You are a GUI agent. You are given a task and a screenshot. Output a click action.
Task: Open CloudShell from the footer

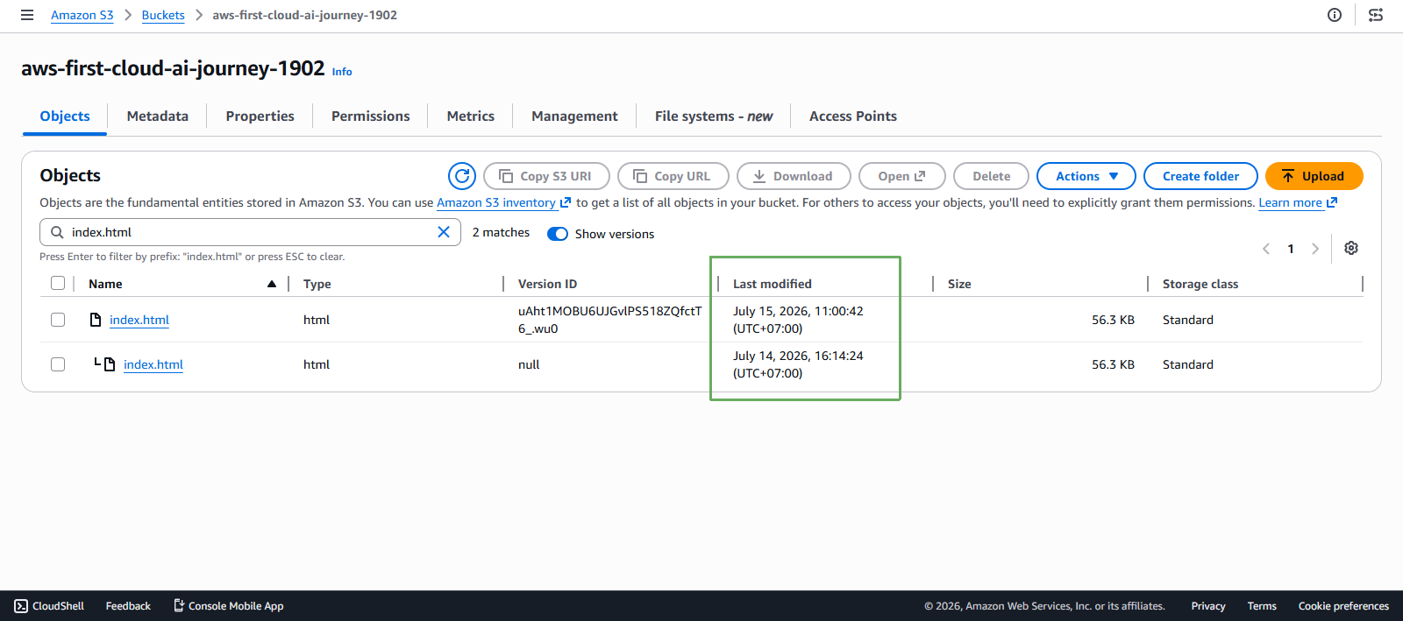point(49,606)
